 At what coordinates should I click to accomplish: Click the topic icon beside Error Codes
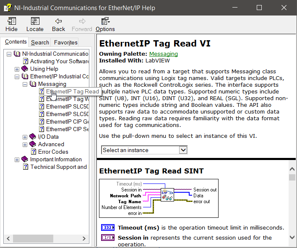point(34,152)
